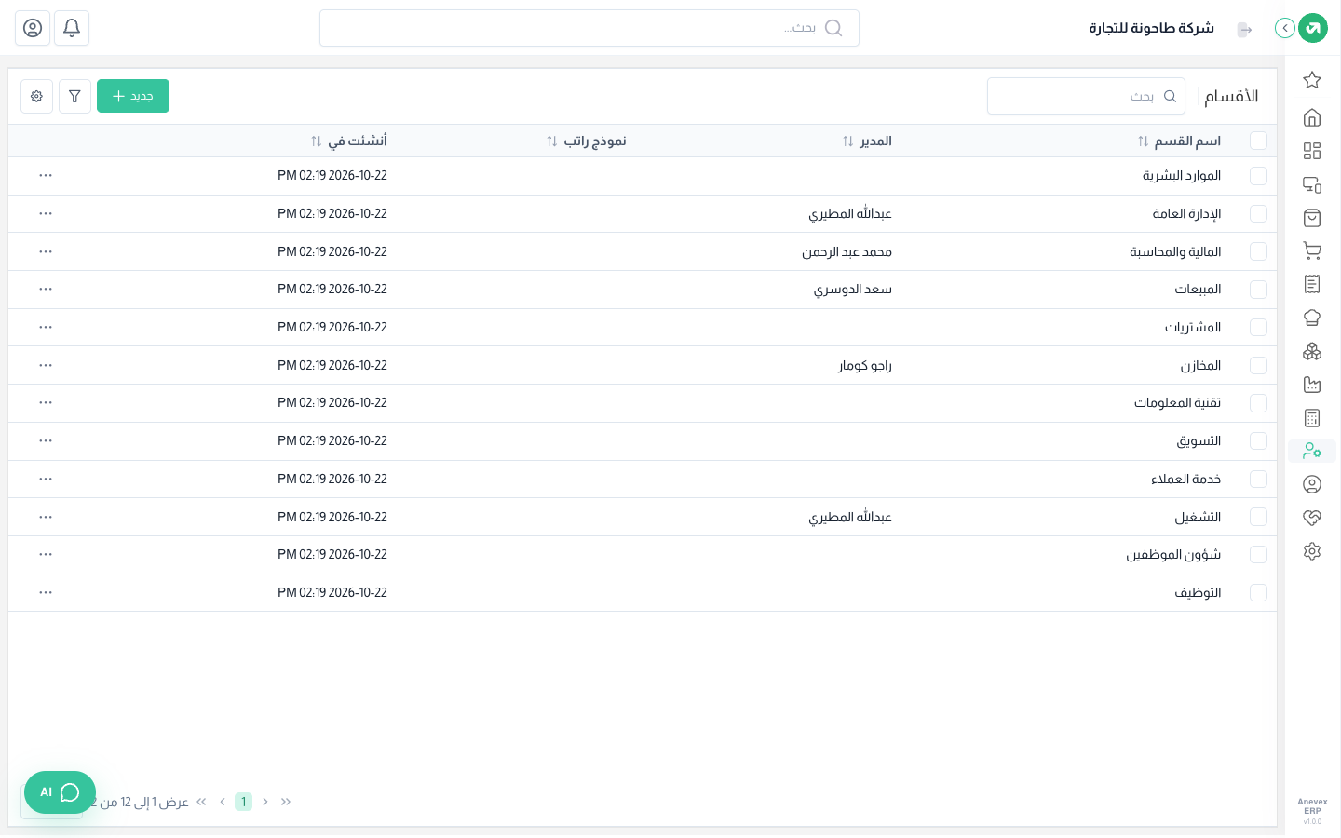Select pagination page 1
Viewport: 1341px width, 838px height.
[243, 802]
